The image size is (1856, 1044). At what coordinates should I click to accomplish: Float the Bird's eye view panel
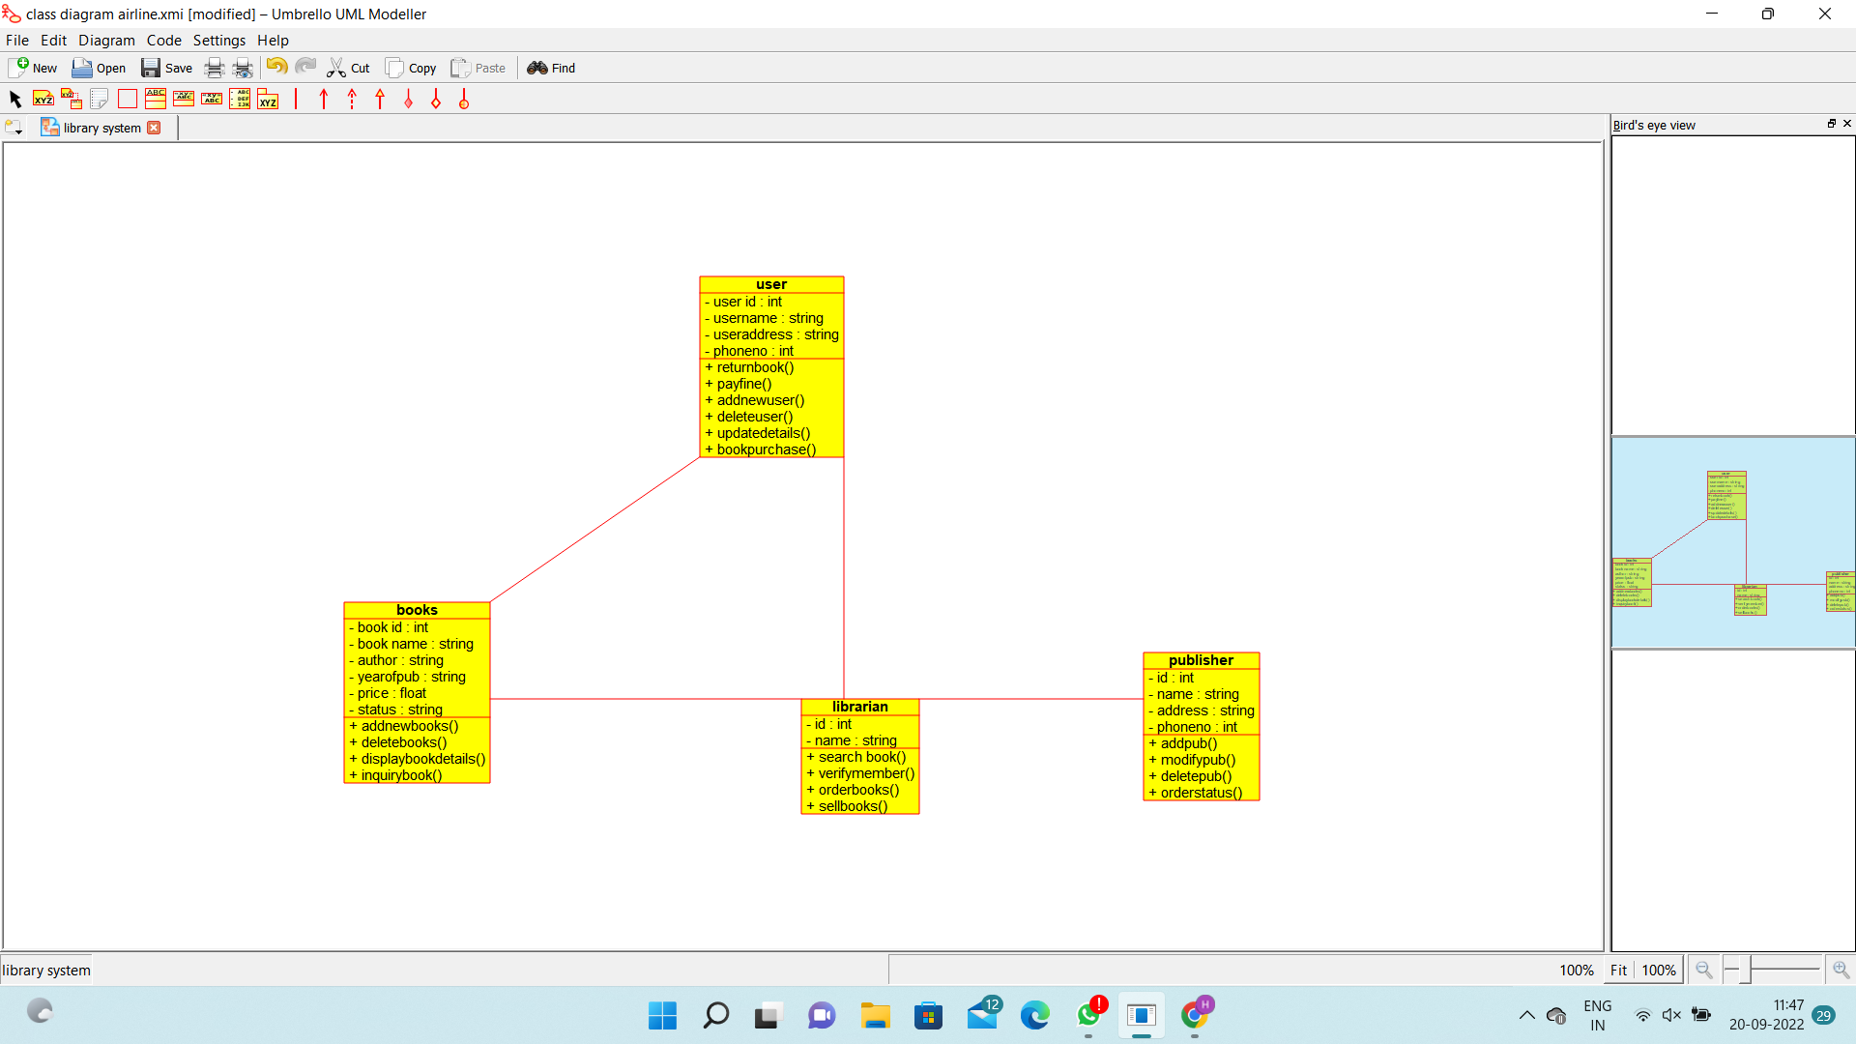[1831, 124]
